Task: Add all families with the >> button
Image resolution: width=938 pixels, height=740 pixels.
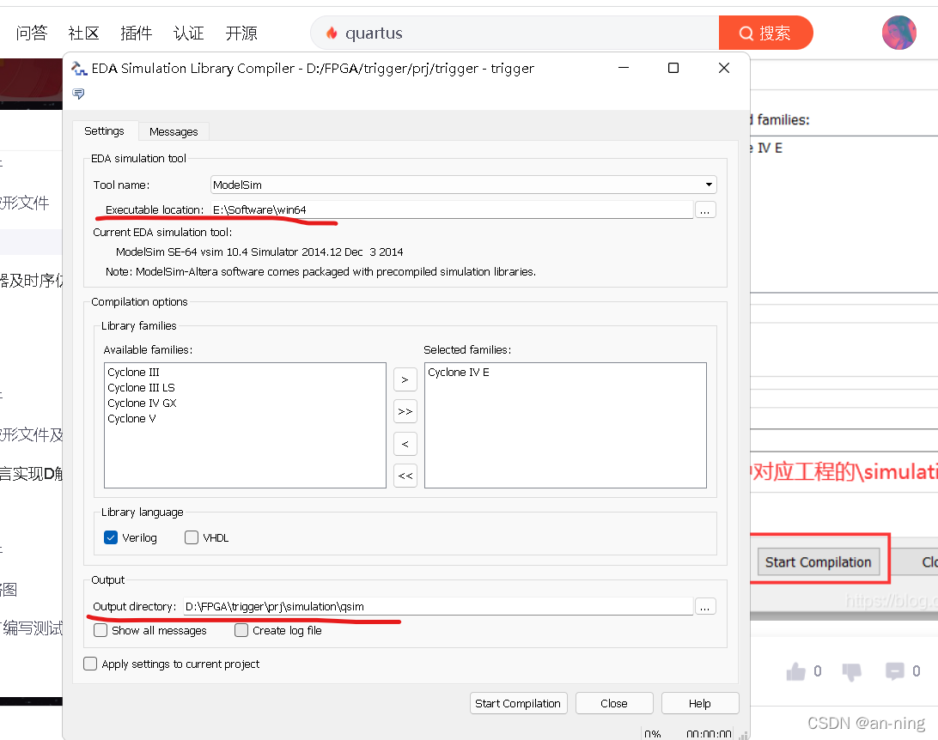Action: pyautogui.click(x=405, y=412)
